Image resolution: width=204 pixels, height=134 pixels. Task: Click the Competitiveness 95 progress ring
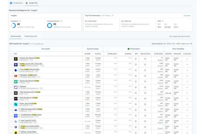point(49,25)
